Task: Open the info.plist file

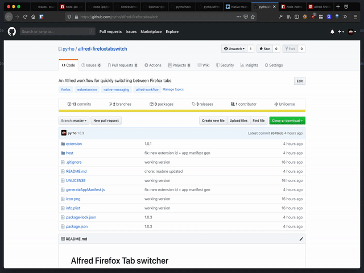Action: 73,208
